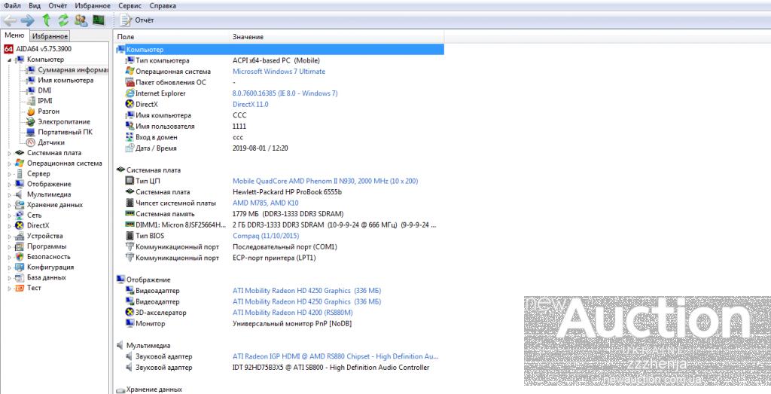Click the Пакет обновления ОС icon
The height and width of the screenshot is (394, 771).
tap(130, 82)
